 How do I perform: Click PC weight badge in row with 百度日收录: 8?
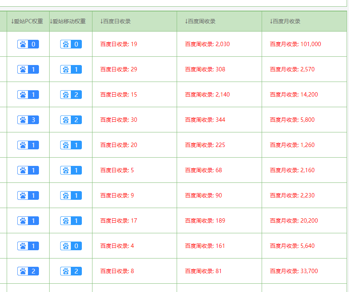(28, 271)
